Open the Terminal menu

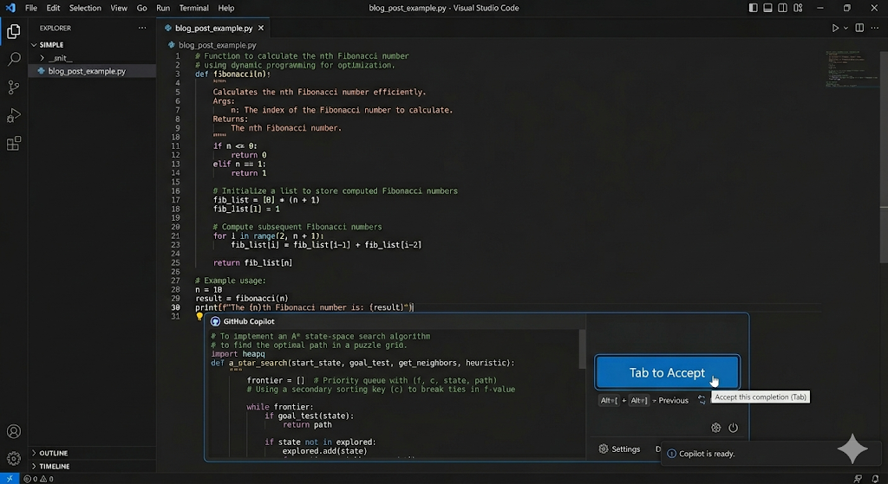(193, 8)
